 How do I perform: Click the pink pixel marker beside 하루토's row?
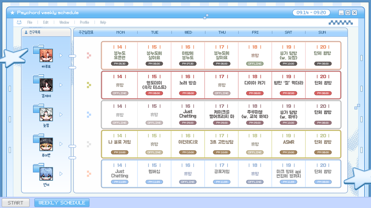click(89, 55)
